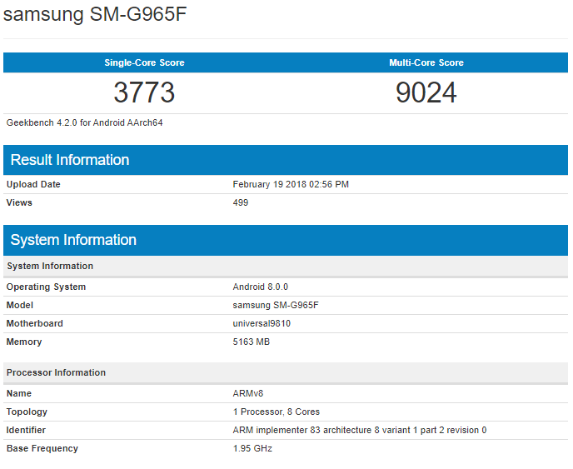Select the single-core score value 3773
Screen dimensions: 573x469
(x=144, y=92)
